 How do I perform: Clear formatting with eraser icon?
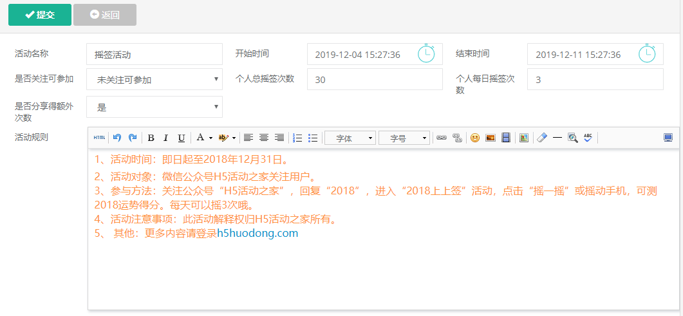(541, 138)
